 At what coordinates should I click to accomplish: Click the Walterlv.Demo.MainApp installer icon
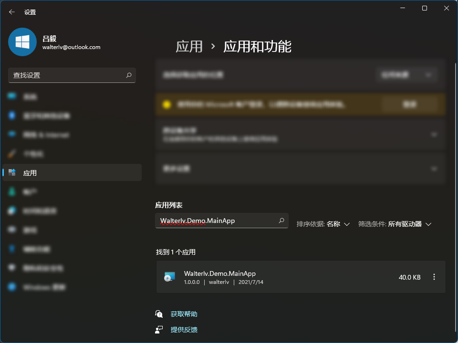169,277
